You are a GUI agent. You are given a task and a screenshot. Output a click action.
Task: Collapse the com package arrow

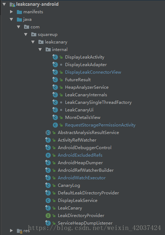click(x=19, y=27)
